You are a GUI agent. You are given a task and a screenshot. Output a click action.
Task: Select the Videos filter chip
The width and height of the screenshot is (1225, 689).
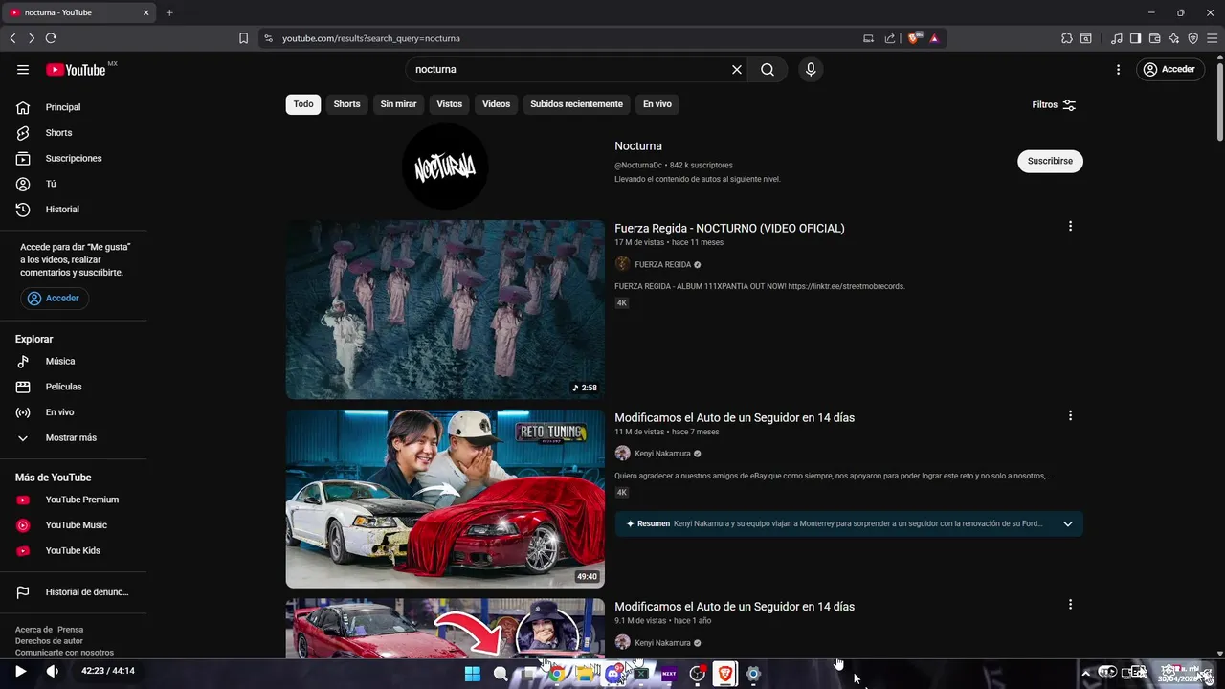click(496, 104)
